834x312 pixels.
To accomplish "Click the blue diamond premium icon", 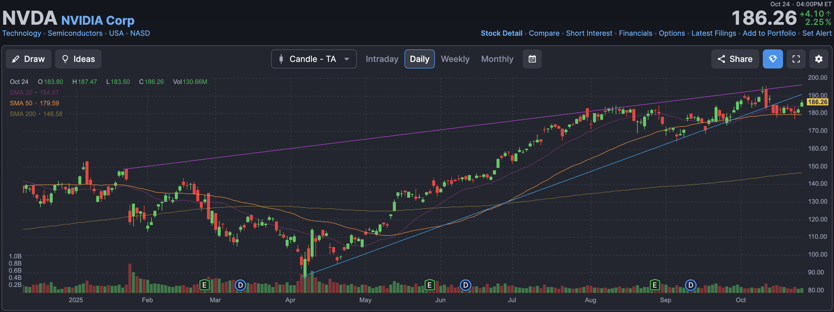I will 772,59.
